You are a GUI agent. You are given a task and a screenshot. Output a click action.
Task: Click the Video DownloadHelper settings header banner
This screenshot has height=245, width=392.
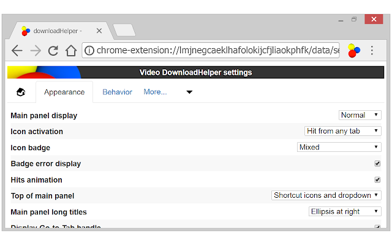pyautogui.click(x=195, y=72)
